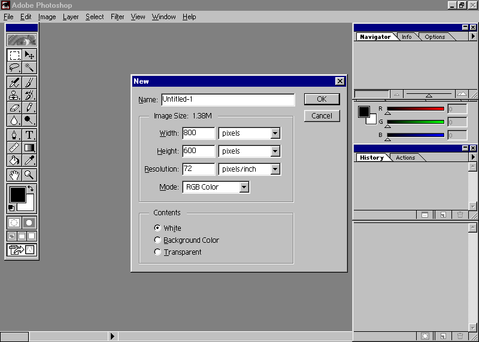
Task: Reset to default colors icon
Action: 11,208
